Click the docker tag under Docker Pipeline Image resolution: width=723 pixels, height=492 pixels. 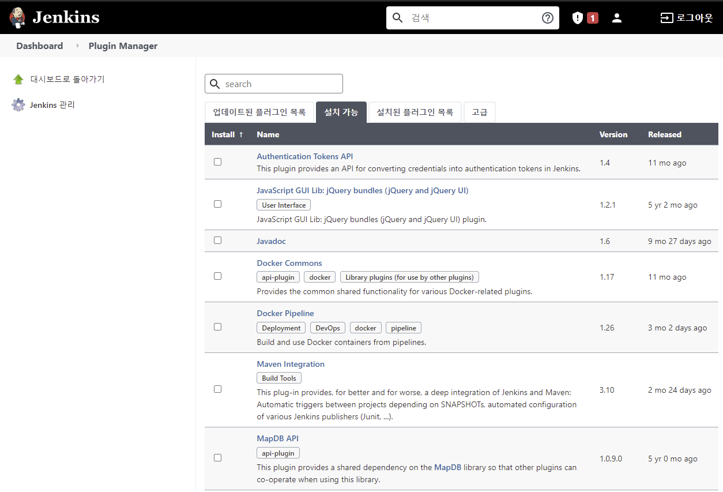click(x=366, y=328)
